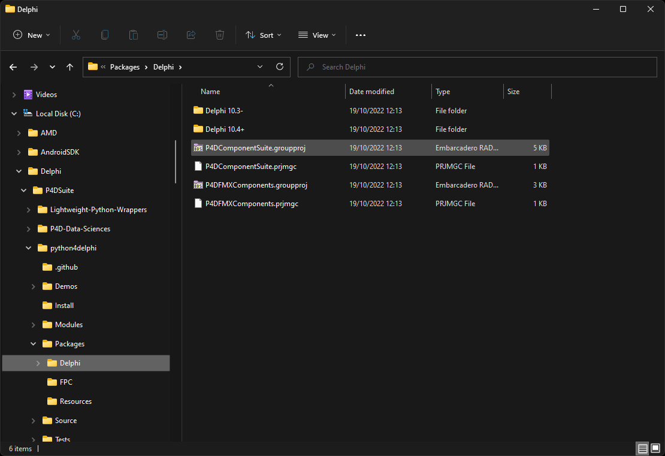Open the New item dropdown
Screen dimensions: 665x456
click(32, 35)
